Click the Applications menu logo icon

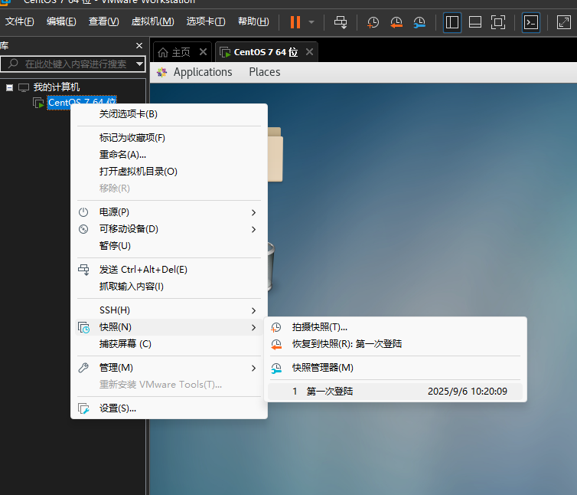click(x=162, y=72)
